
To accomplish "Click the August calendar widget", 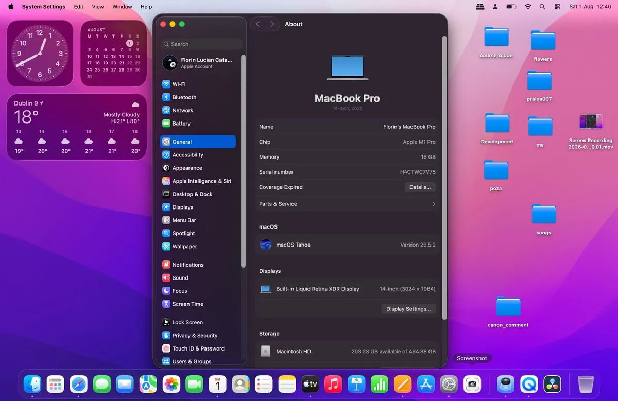I will (x=113, y=53).
